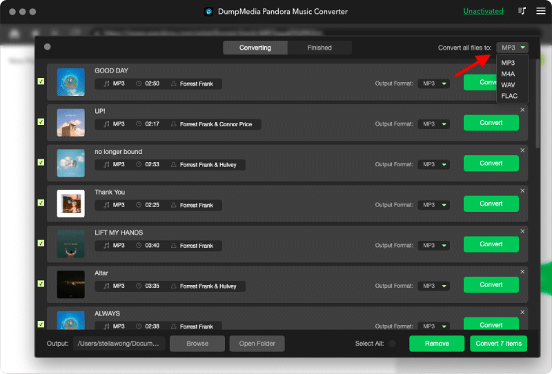Screen dimensions: 552x374
Task: Click no longer bound album artwork
Action: pyautogui.click(x=71, y=163)
